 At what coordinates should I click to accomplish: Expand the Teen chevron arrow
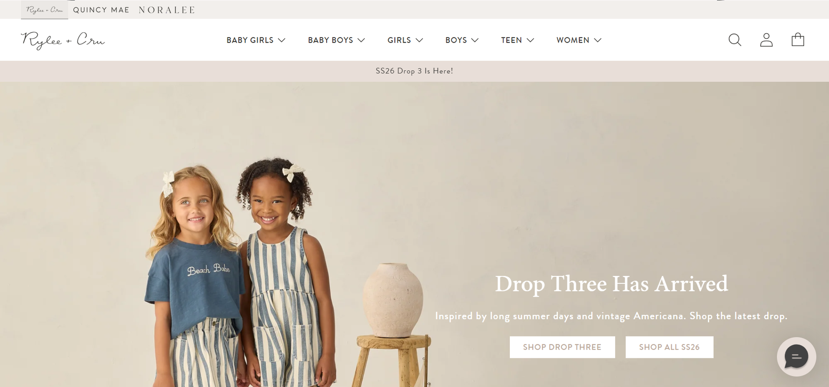531,40
